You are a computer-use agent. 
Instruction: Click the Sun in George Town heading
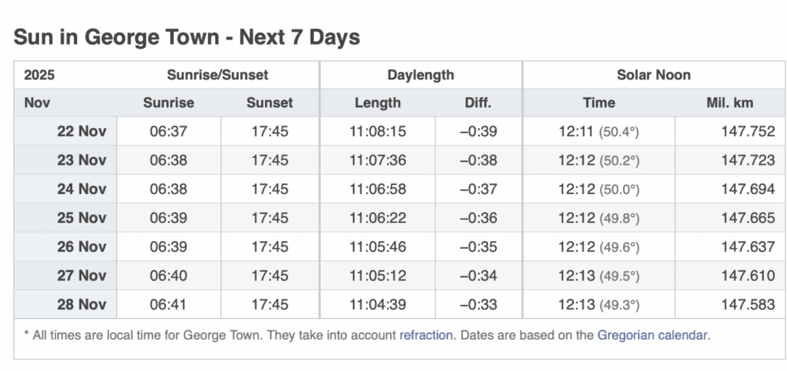pos(187,37)
